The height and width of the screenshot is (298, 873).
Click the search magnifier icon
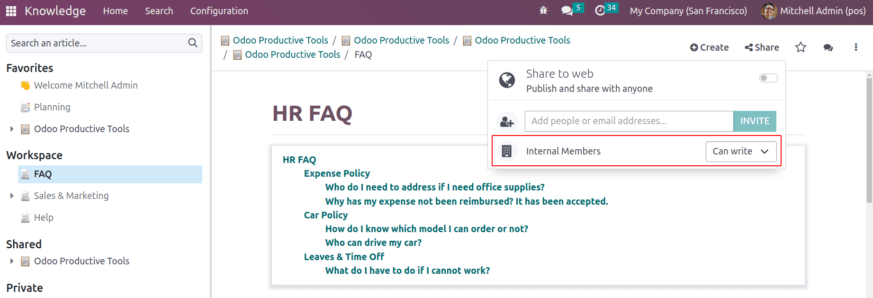point(193,43)
